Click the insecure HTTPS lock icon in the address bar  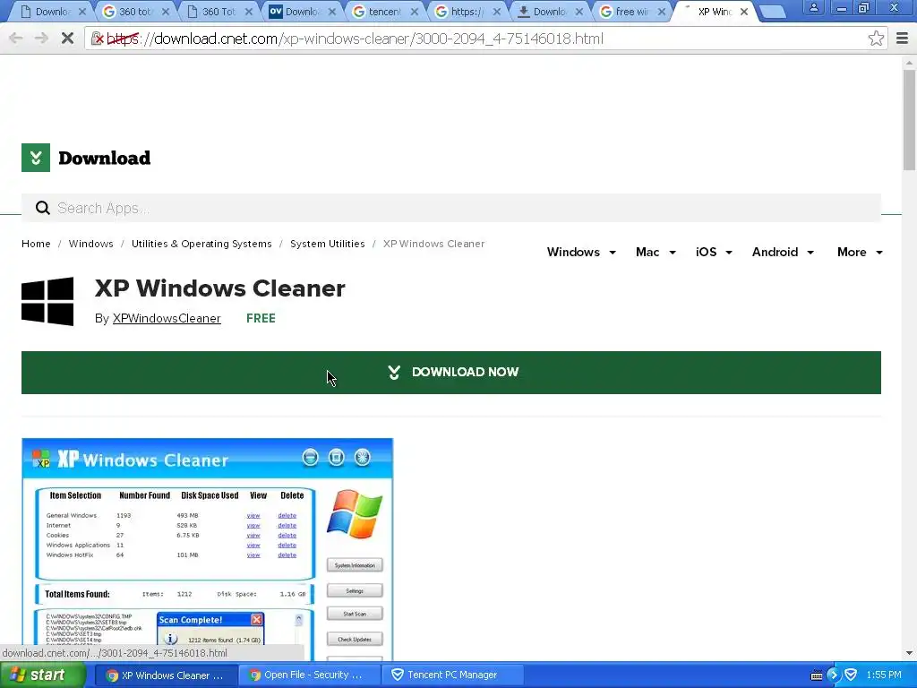[x=99, y=39]
